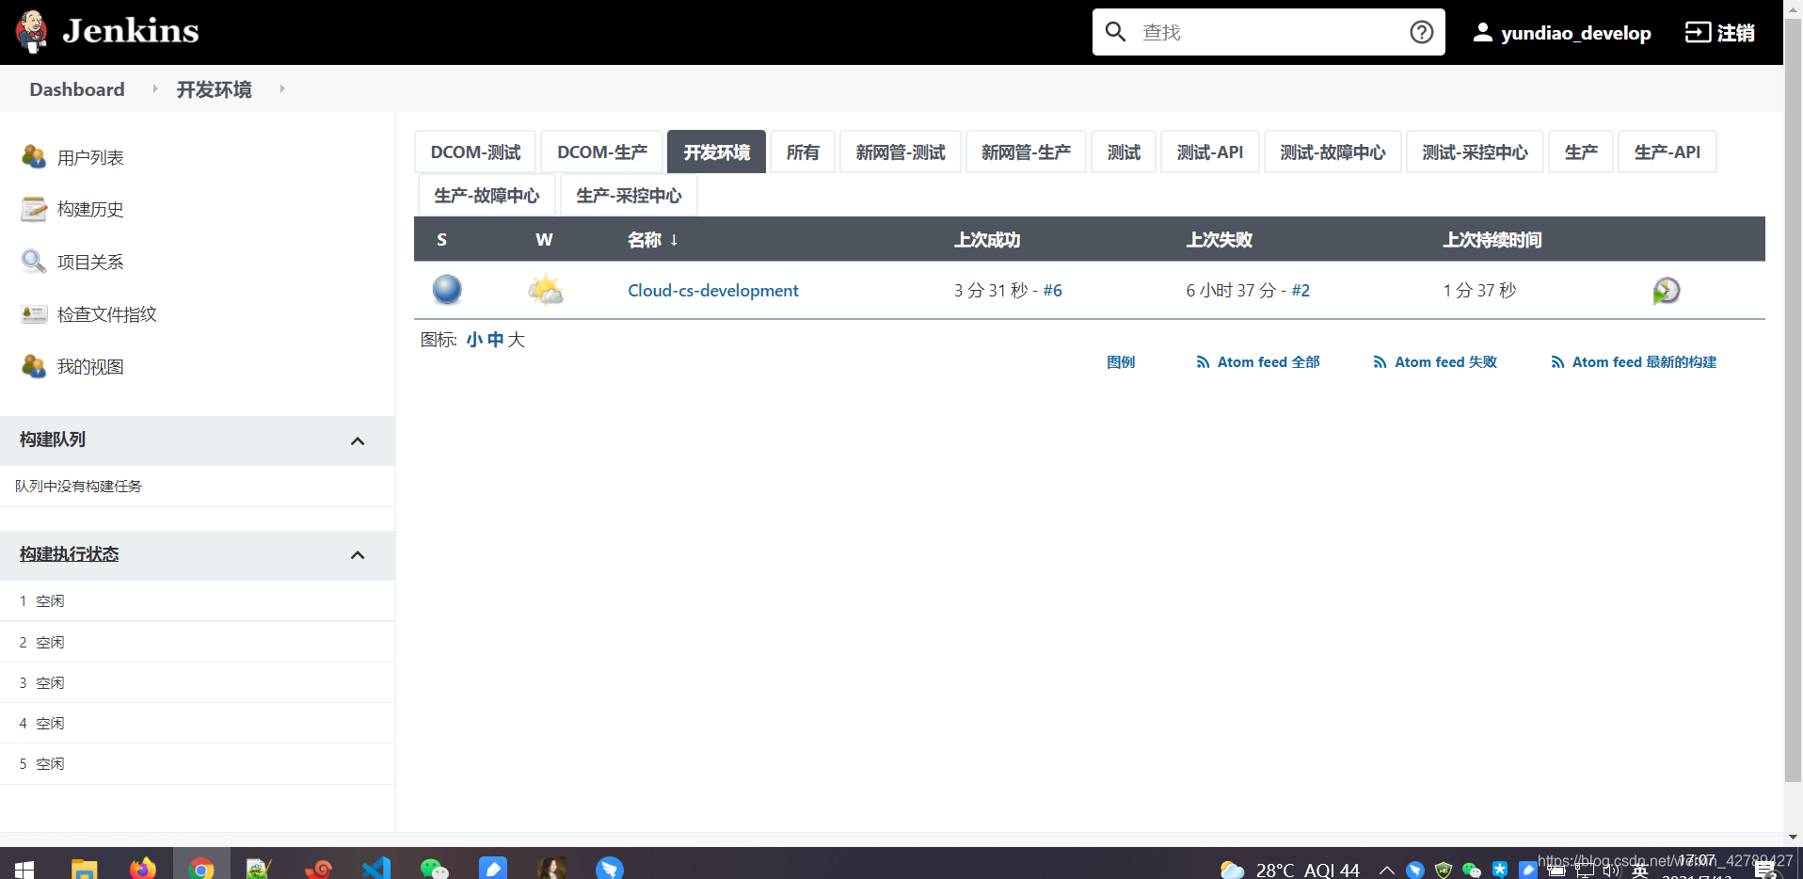Open the 生产-API view tab
The width and height of the screenshot is (1803, 879).
(1667, 152)
